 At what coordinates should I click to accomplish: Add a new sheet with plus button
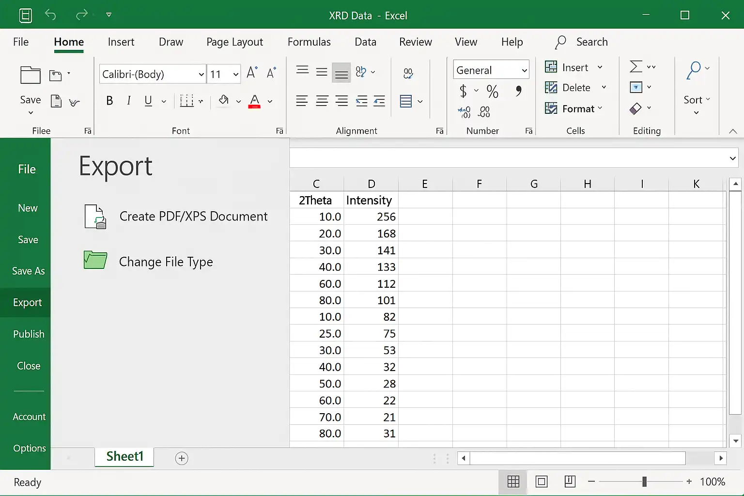[x=182, y=458]
